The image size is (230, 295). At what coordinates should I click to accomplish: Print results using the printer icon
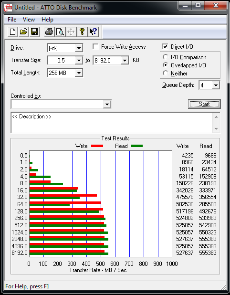(49, 32)
